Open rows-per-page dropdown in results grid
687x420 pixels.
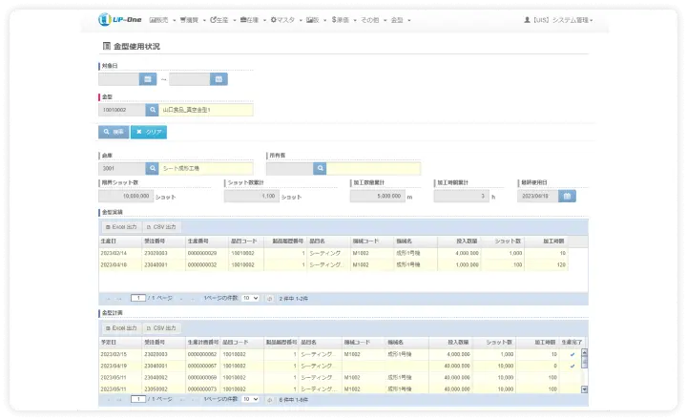(249, 298)
